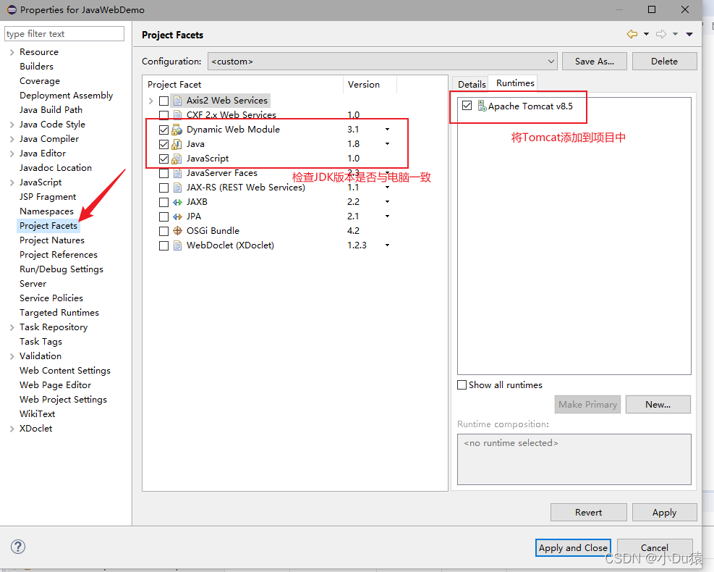Check the WebDoclet (XDoclet) checkbox
The width and height of the screenshot is (714, 572).
tap(164, 245)
